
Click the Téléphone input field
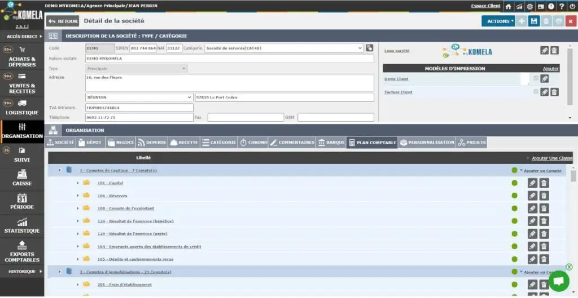pyautogui.click(x=139, y=117)
